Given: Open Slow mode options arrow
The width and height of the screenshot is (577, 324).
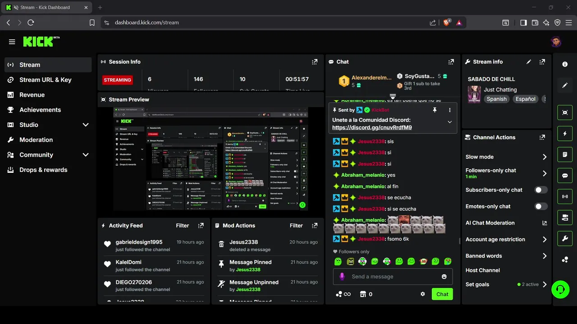Looking at the screenshot, I should point(545,157).
